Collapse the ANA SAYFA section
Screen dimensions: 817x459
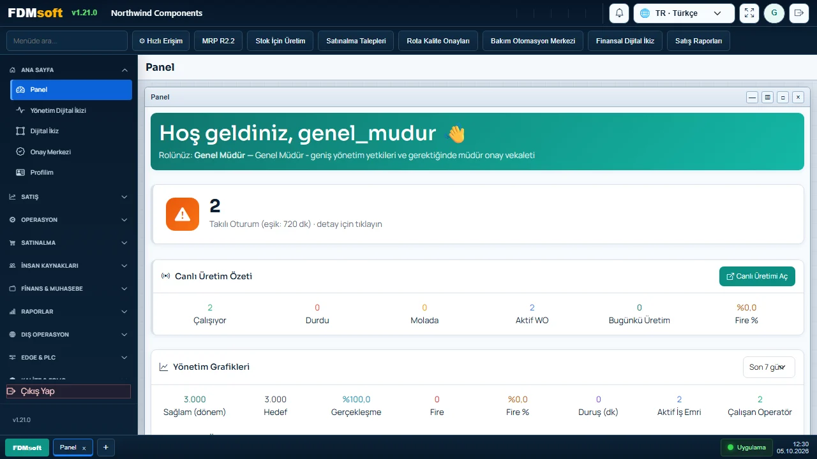coord(69,69)
